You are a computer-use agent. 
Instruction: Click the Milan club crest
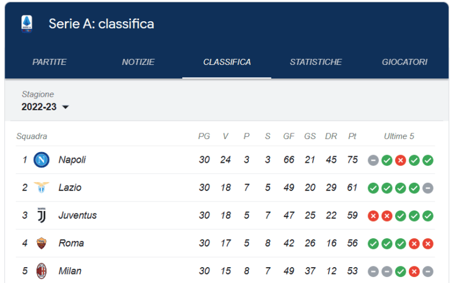(41, 271)
